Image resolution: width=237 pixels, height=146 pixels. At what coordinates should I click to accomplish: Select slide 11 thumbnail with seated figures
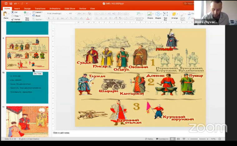(27, 122)
